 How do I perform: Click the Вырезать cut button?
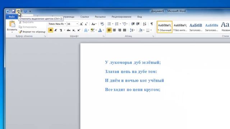pyautogui.click(x=26, y=22)
